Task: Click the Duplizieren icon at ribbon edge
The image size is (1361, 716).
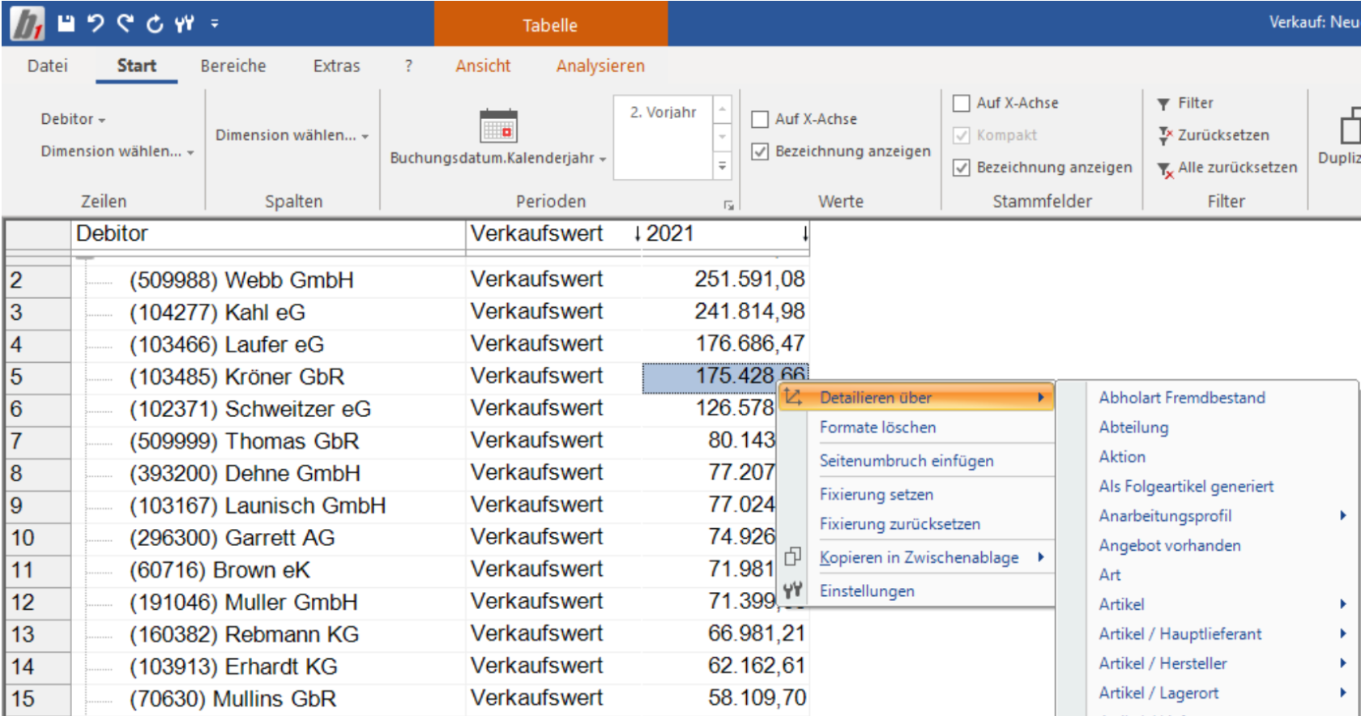Action: [x=1350, y=127]
